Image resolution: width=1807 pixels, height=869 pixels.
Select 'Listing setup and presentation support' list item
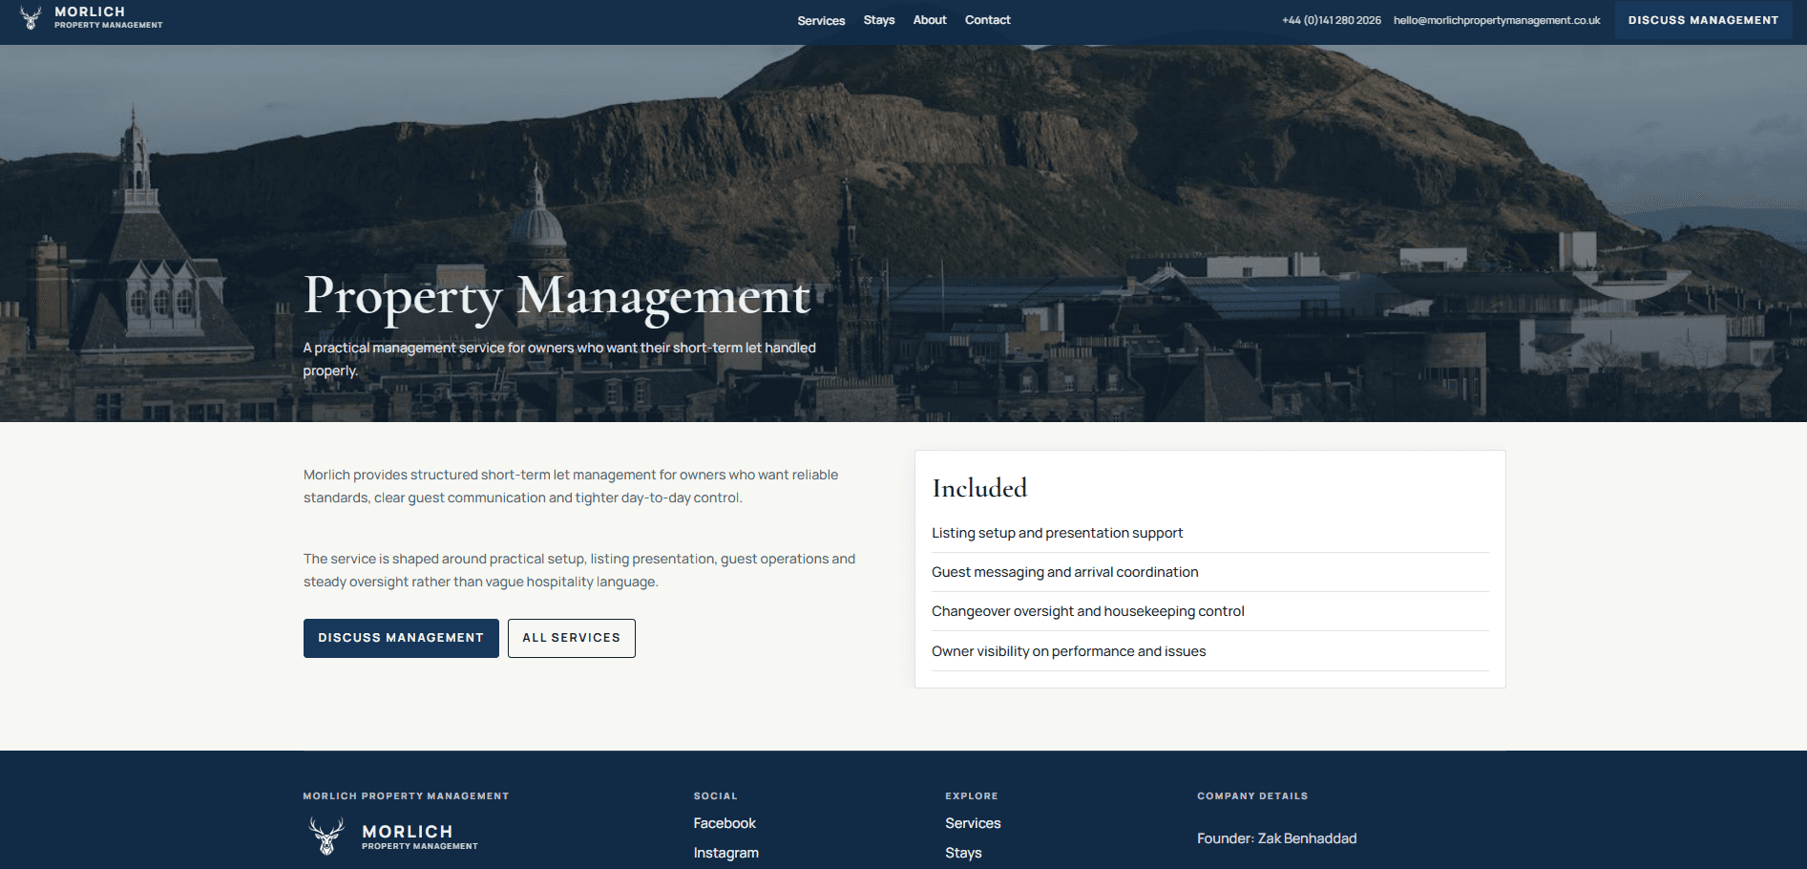tap(1057, 532)
